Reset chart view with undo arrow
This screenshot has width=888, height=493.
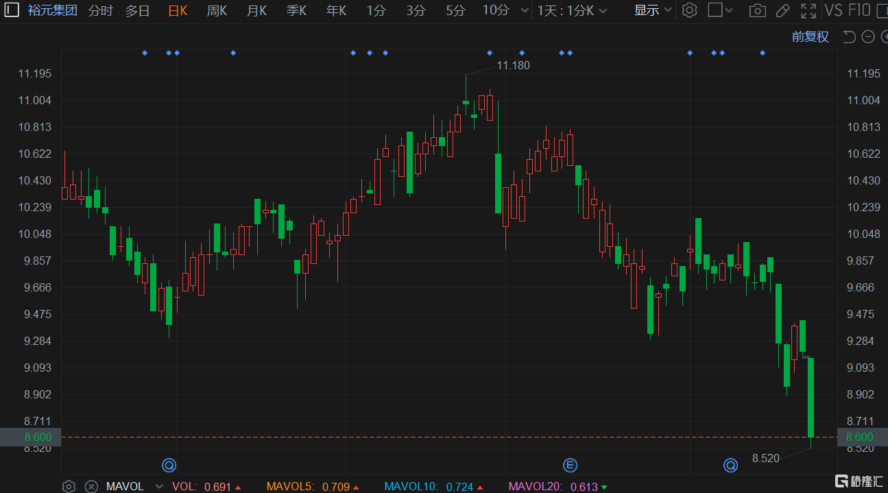849,37
